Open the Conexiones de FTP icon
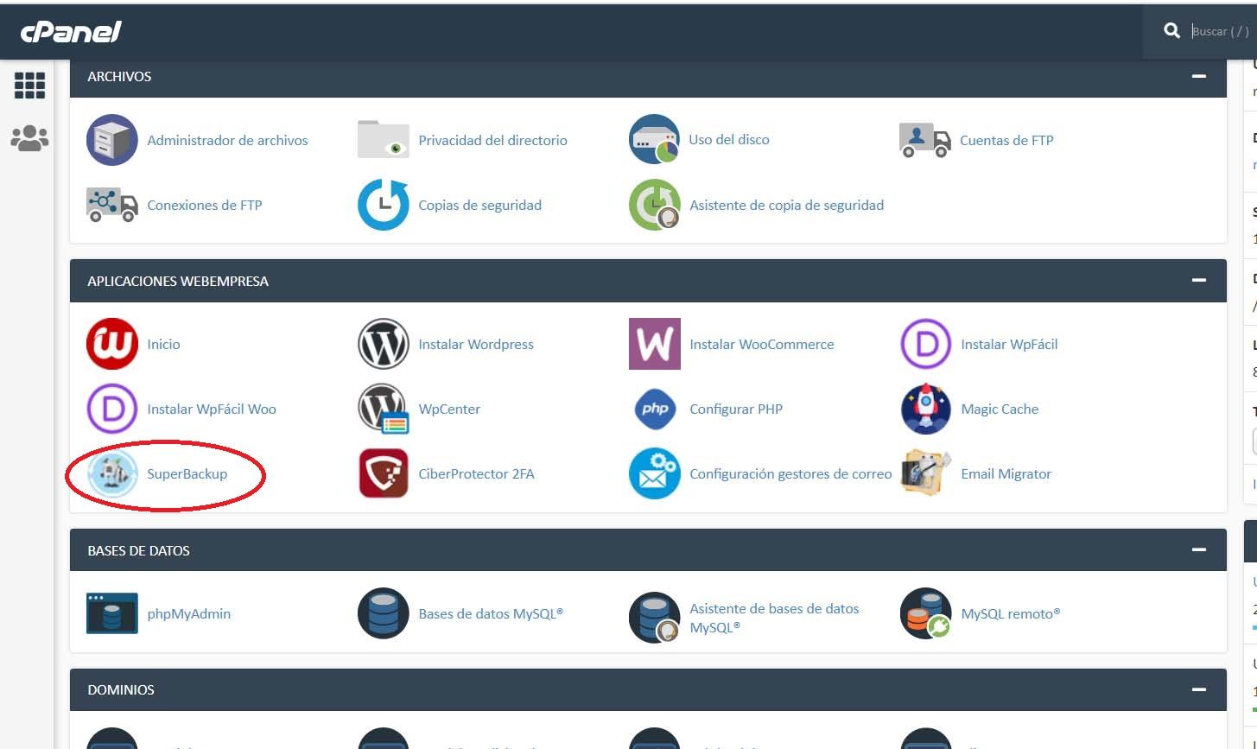This screenshot has width=1257, height=749. click(112, 206)
